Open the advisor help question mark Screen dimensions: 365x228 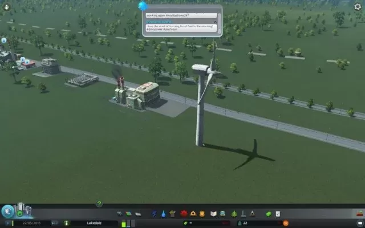click(x=99, y=203)
